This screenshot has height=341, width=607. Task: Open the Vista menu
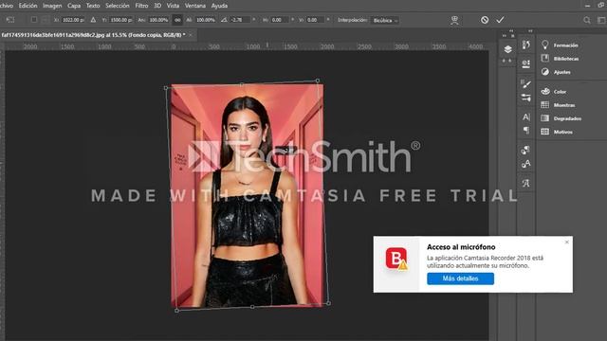point(173,6)
